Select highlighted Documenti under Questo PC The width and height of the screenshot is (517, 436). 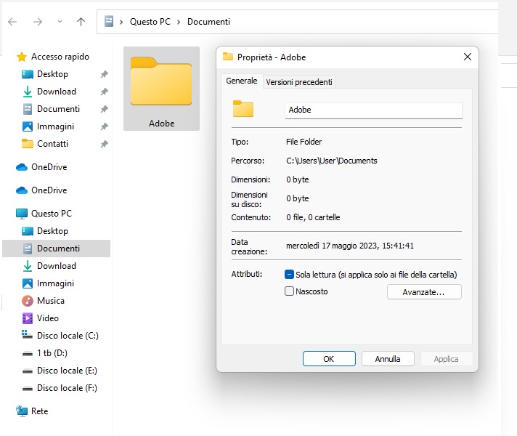click(x=57, y=249)
